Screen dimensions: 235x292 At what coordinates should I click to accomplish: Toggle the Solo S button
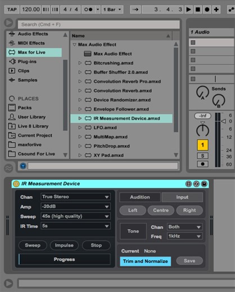coord(202,156)
